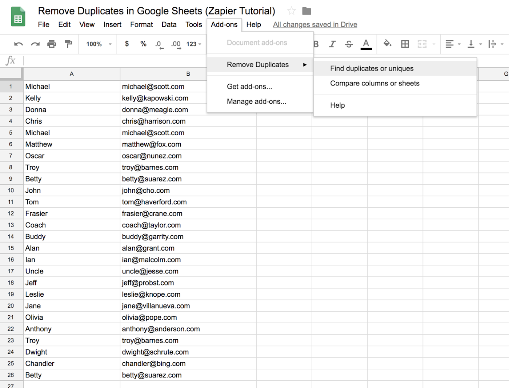Expand the vertical align dropdown arrow

coord(481,44)
